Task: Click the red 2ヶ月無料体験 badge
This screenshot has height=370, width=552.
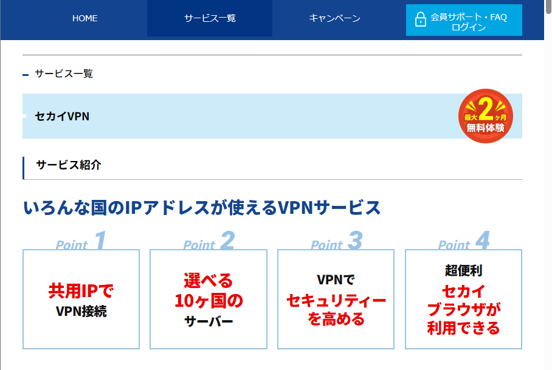Action: tap(485, 115)
